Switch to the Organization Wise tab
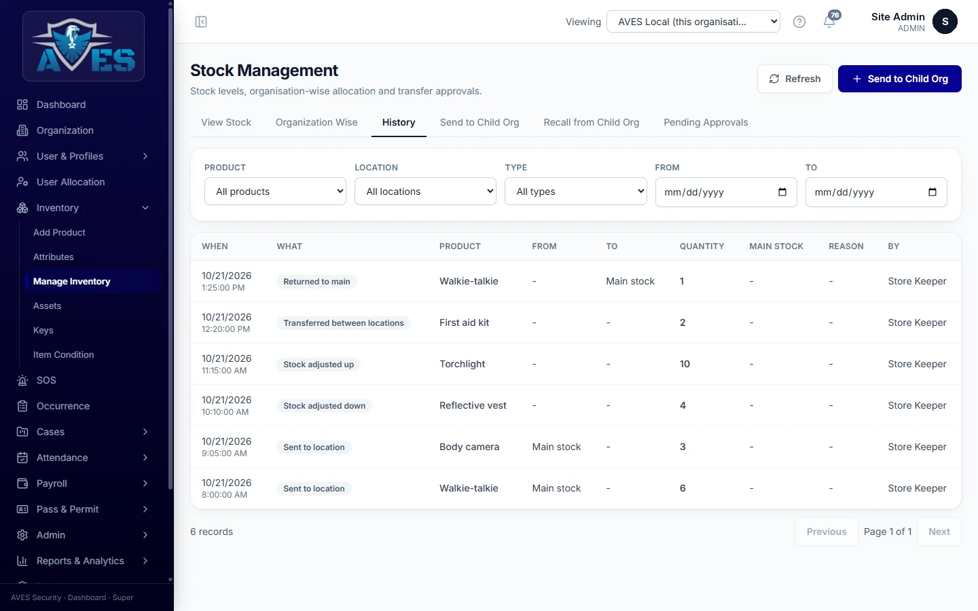The width and height of the screenshot is (978, 611). click(x=316, y=122)
